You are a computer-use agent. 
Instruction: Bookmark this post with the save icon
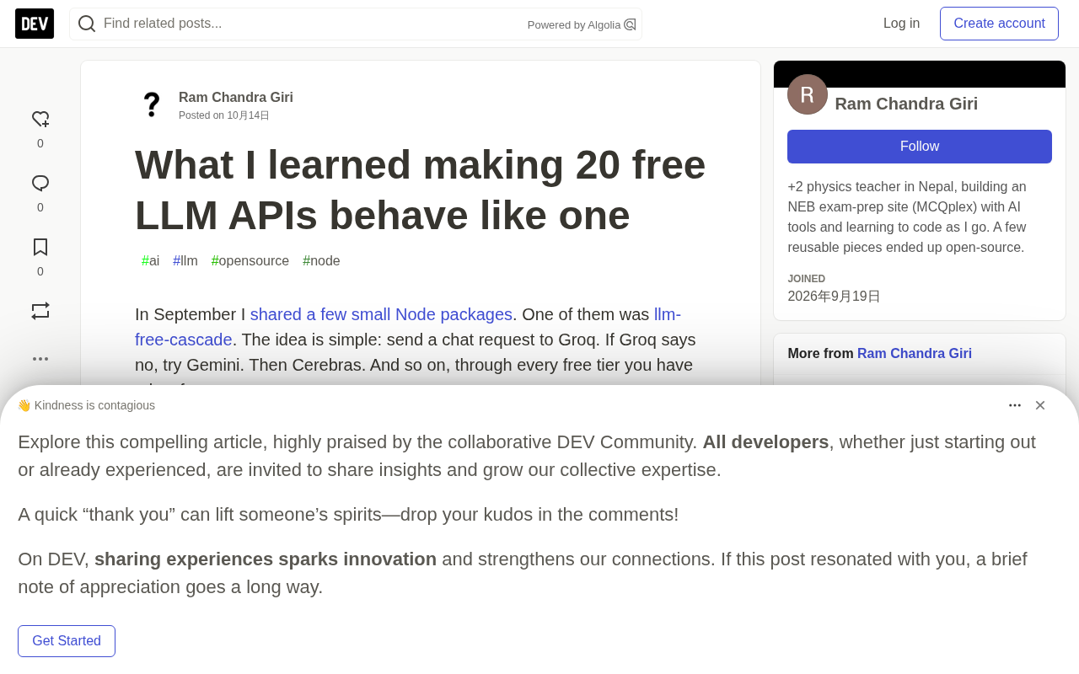[40, 247]
